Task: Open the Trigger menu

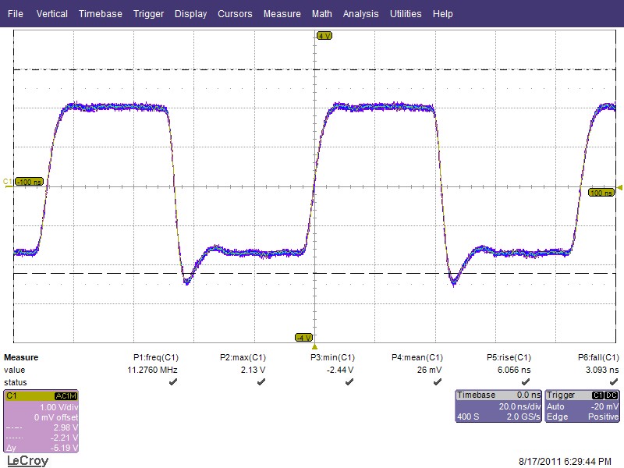Action: (148, 14)
